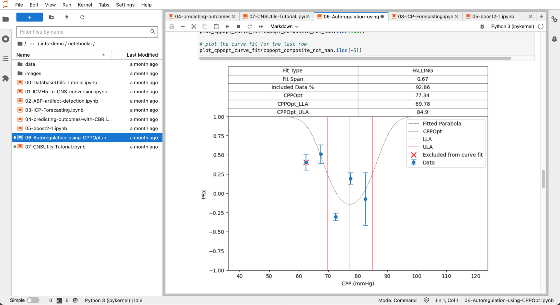The image size is (560, 305).
Task: Open the Table of Contents sidebar
Action: click(x=6, y=59)
